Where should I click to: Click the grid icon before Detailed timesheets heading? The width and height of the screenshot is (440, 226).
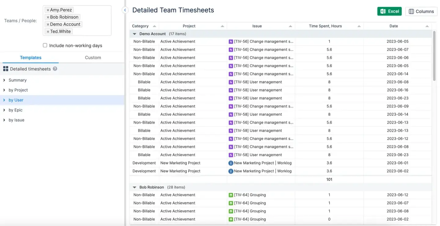tap(6, 68)
